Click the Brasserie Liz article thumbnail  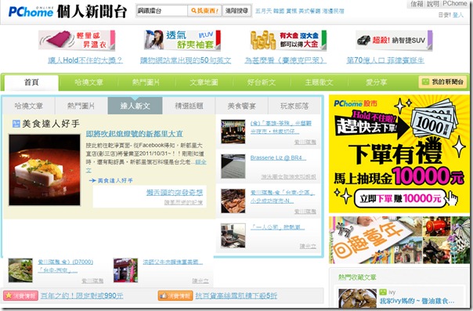click(x=233, y=167)
